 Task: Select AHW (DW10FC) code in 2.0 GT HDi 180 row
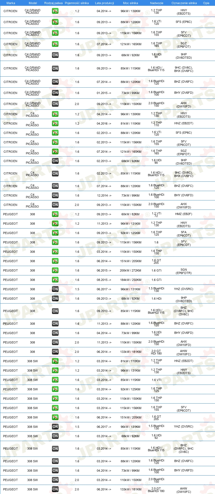[184, 353]
